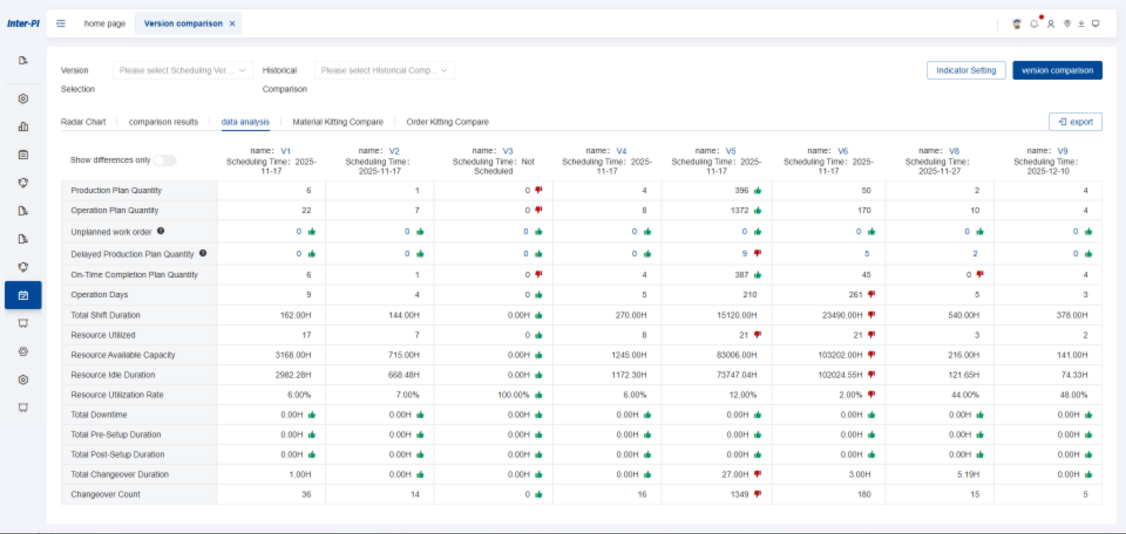Click the mascot avatar icon in header
This screenshot has height=534, width=1126.
tap(1017, 23)
